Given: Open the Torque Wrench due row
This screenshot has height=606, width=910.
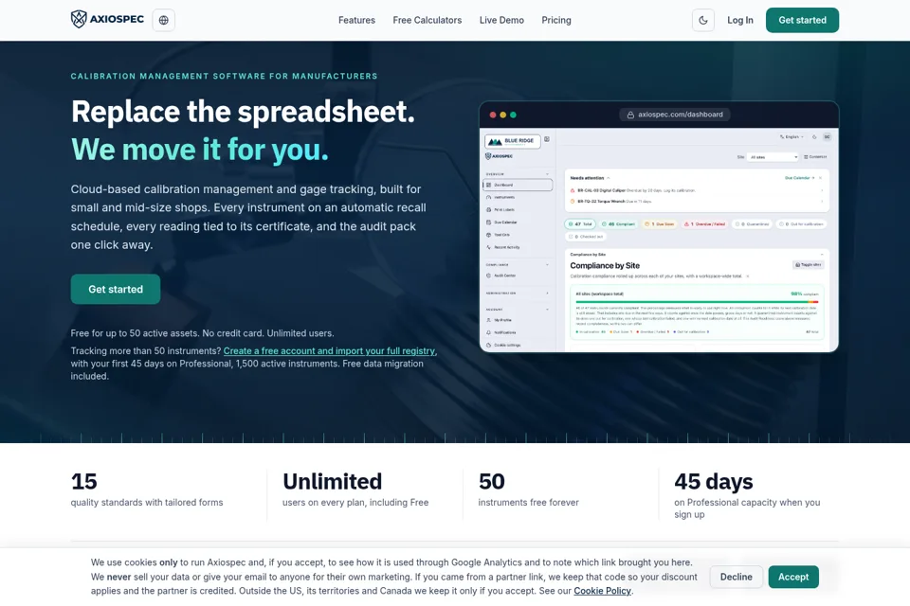Looking at the screenshot, I should (697, 202).
